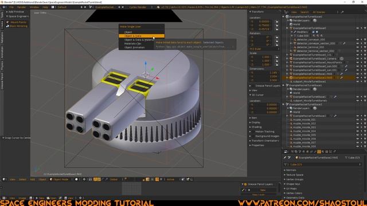The image size is (367, 206).
Task: Toggle render camera icon of subpart_MissileTurretBase1
Action: (x=365, y=81)
